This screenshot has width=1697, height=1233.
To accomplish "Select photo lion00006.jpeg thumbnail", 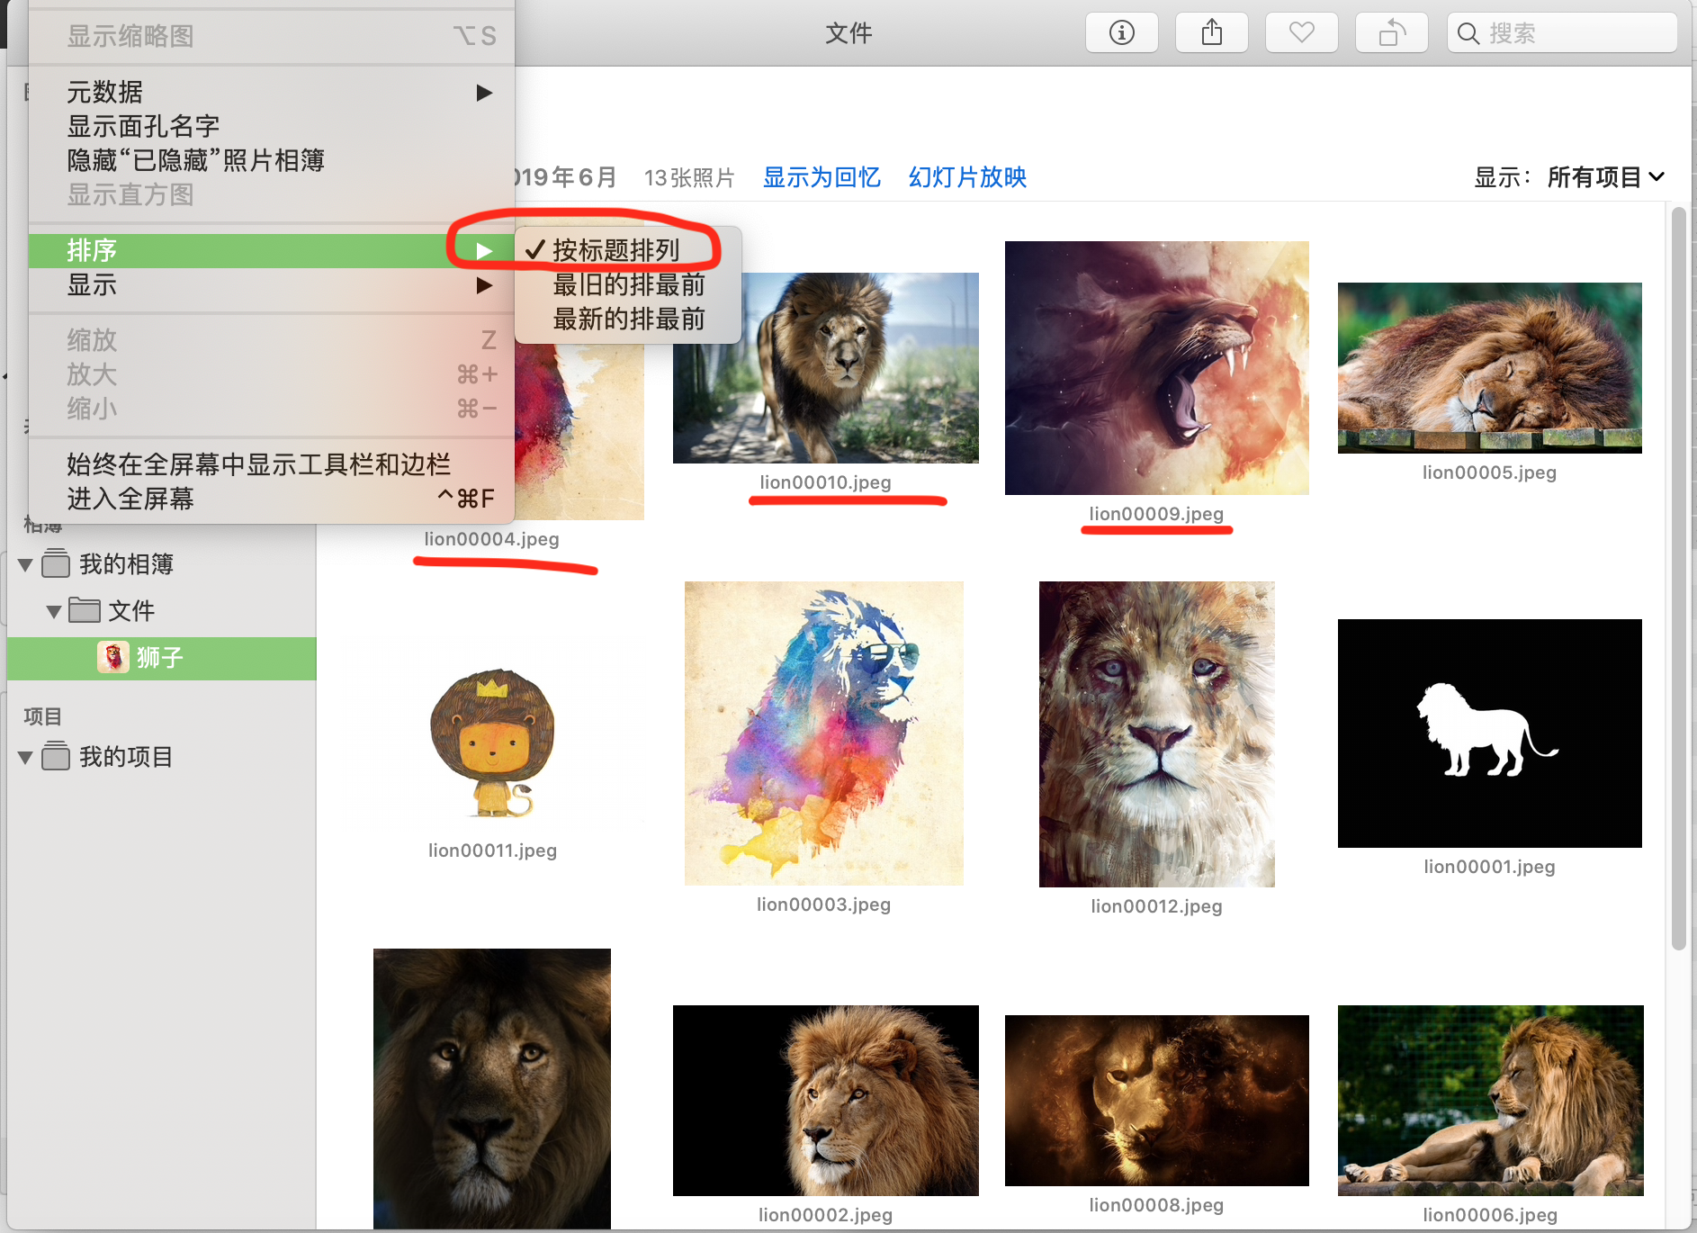I will coord(1491,1101).
